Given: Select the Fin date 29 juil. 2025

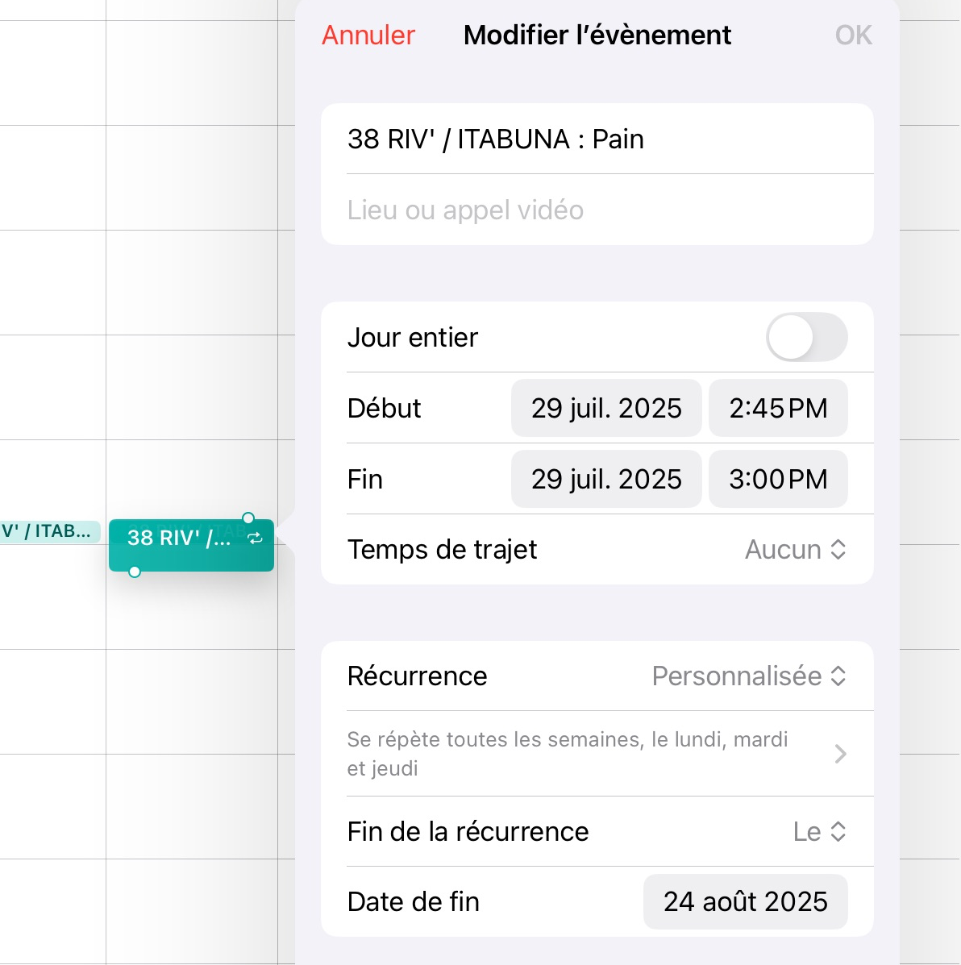Looking at the screenshot, I should pyautogui.click(x=606, y=479).
